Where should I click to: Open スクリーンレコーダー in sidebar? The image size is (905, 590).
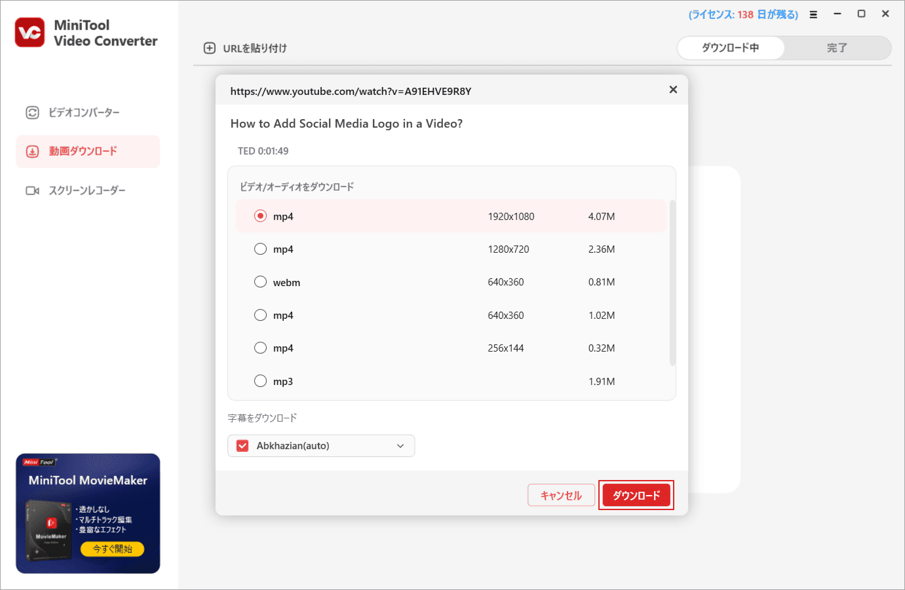pyautogui.click(x=88, y=191)
